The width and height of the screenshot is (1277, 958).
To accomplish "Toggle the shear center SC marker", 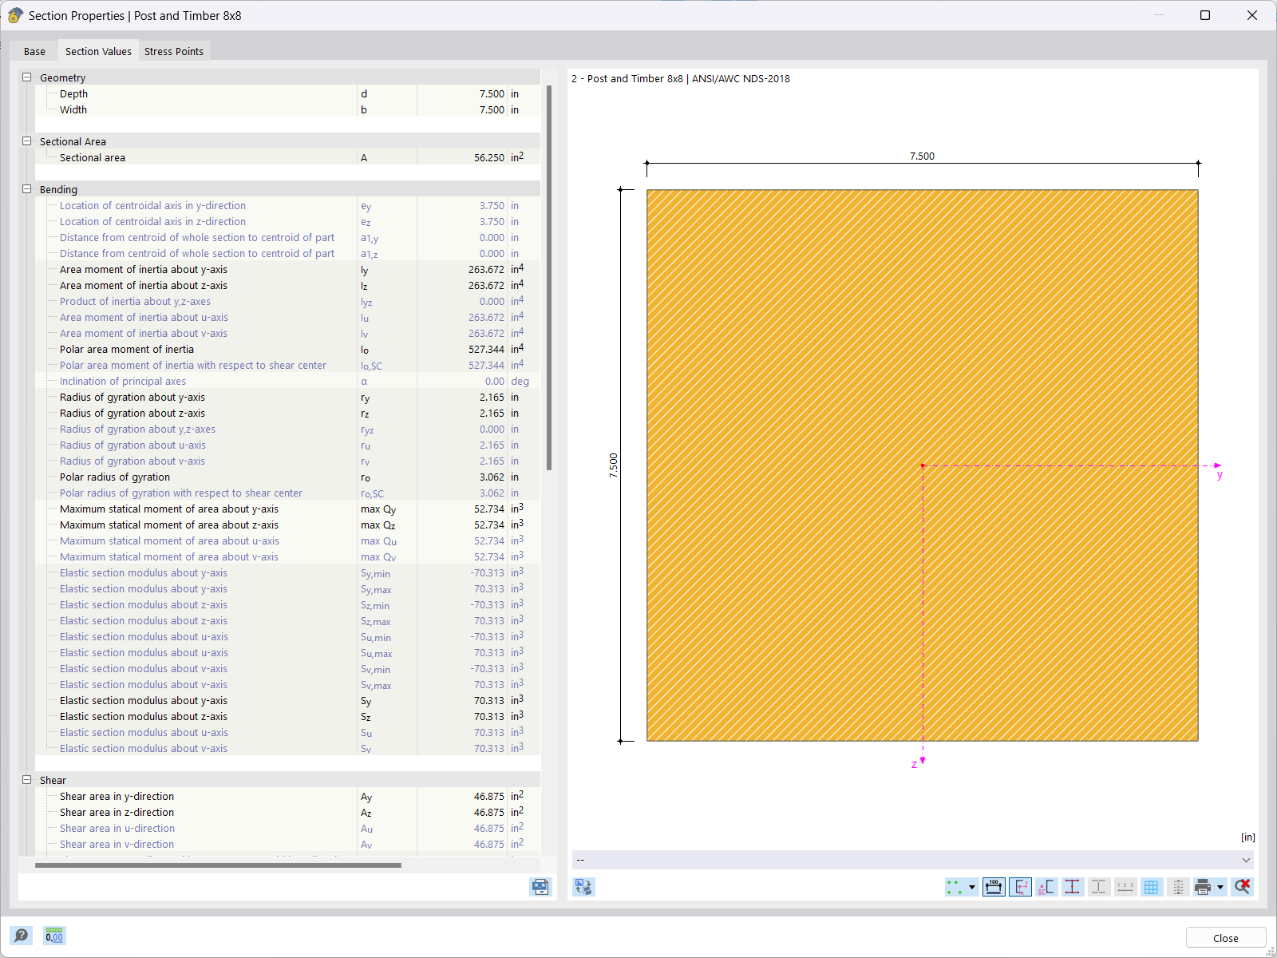I will 1046,887.
